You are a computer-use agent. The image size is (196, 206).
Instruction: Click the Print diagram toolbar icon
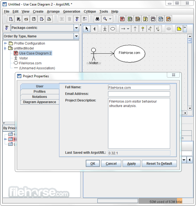point(49,19)
